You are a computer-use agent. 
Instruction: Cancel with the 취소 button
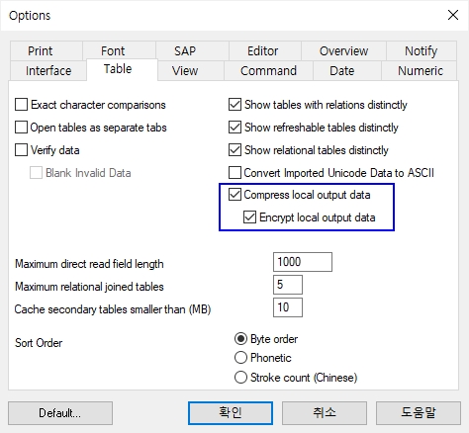(x=325, y=413)
